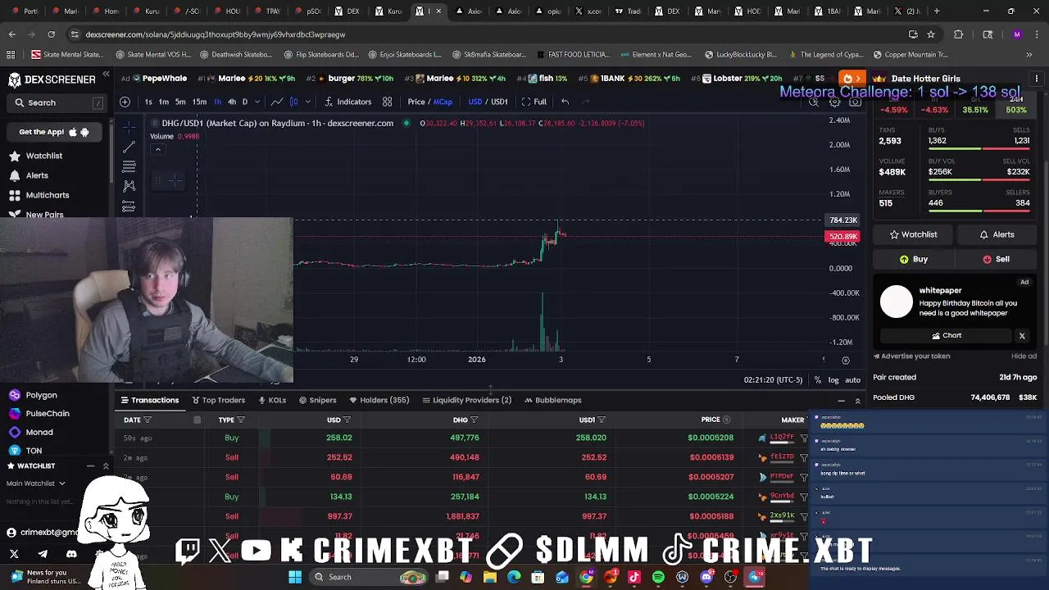This screenshot has width=1049, height=590.
Task: Switch chart between Price and MCap
Action: (429, 102)
